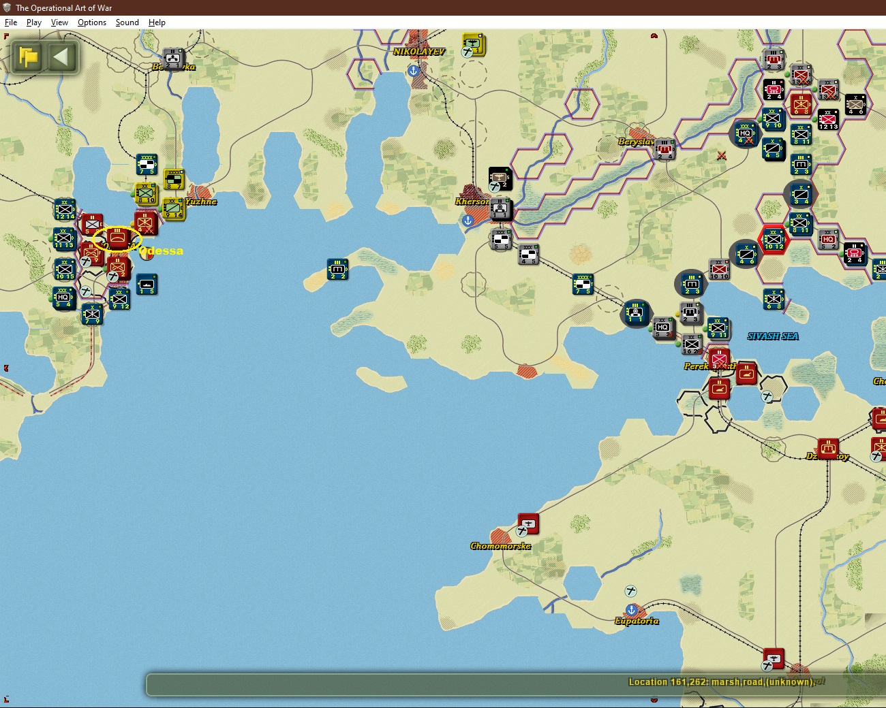Select the red unit marked 6 8
The image size is (886, 708).
point(801,104)
